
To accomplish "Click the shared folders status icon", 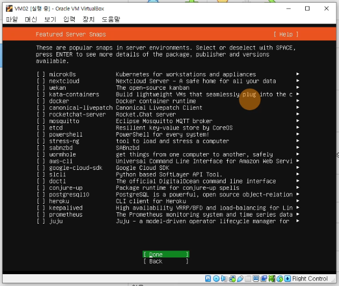I will point(248,278).
